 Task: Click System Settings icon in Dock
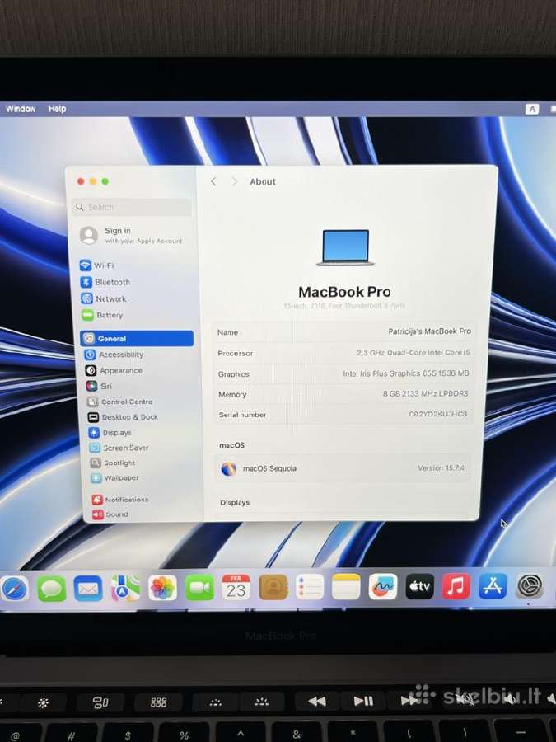529,586
